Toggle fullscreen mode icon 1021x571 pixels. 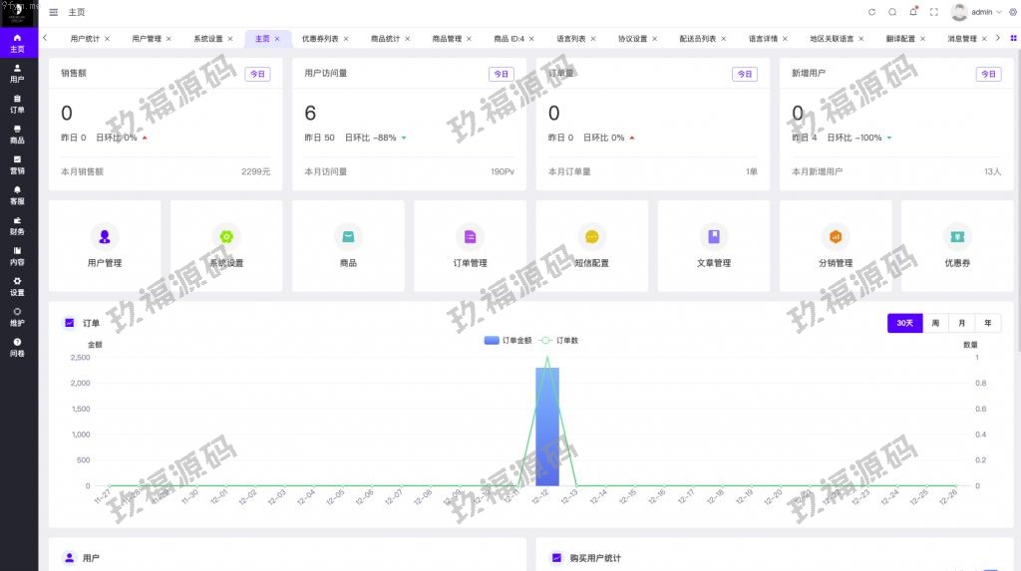[x=933, y=12]
